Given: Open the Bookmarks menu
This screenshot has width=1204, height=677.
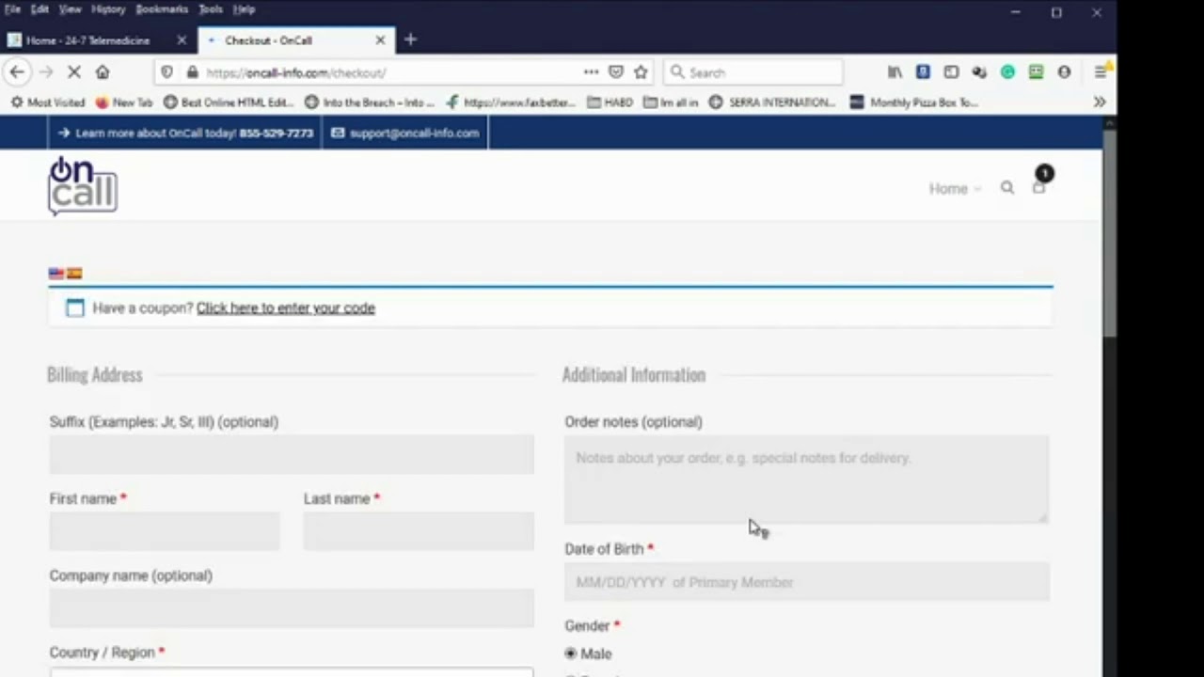Looking at the screenshot, I should coord(162,9).
